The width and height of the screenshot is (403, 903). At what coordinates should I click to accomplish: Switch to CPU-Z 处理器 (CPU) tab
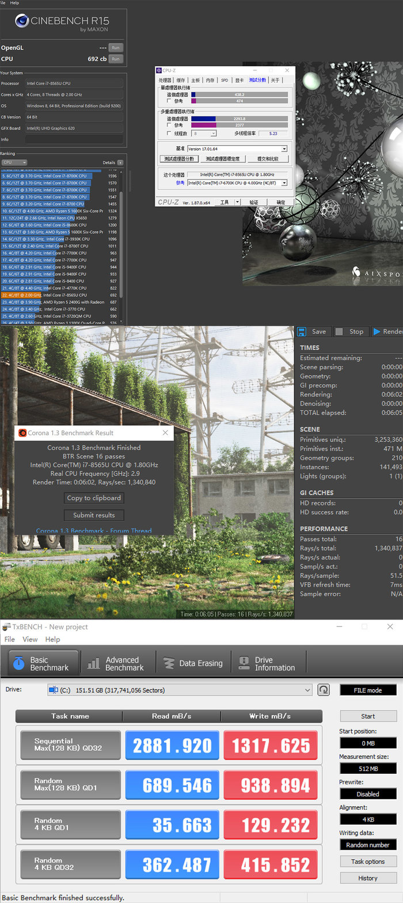tap(165, 80)
